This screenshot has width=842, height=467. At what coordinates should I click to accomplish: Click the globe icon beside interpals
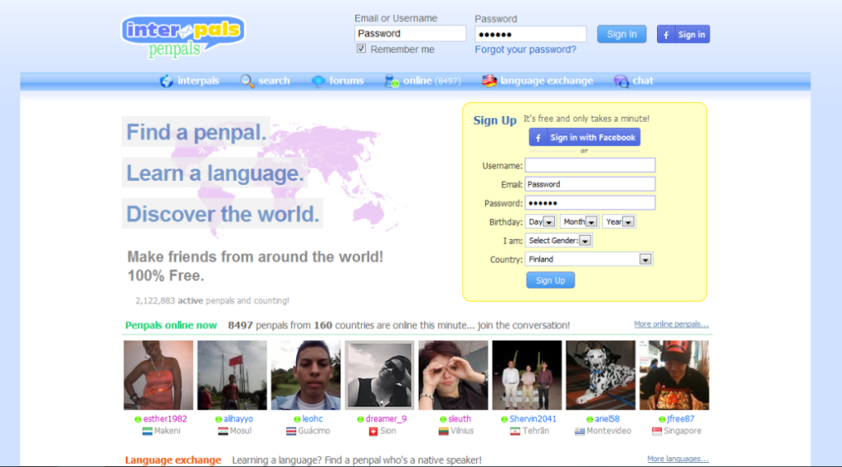[166, 81]
